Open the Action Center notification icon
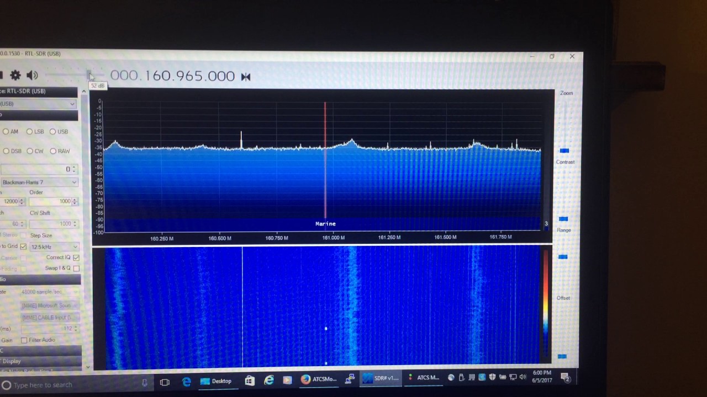The height and width of the screenshot is (397, 707). tap(566, 378)
